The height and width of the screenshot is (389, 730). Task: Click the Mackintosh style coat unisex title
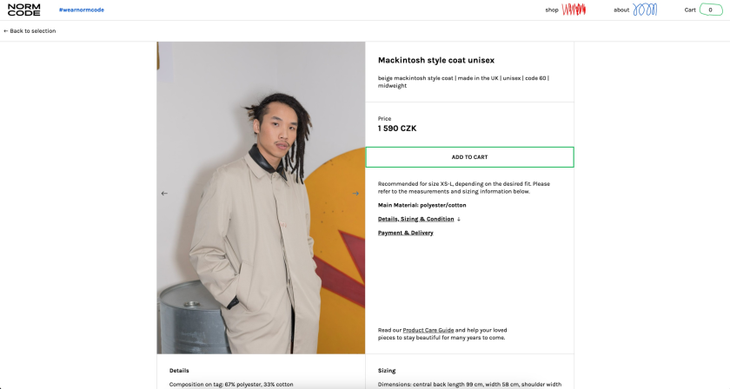[x=436, y=60]
